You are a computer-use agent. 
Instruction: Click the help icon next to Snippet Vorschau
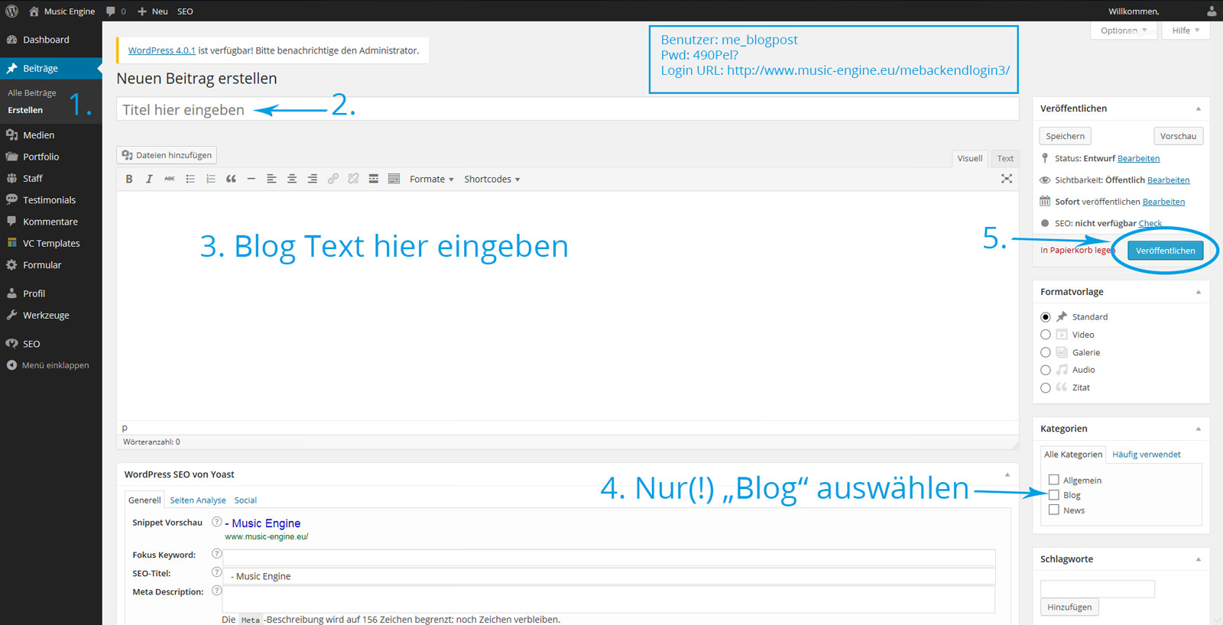(x=216, y=522)
